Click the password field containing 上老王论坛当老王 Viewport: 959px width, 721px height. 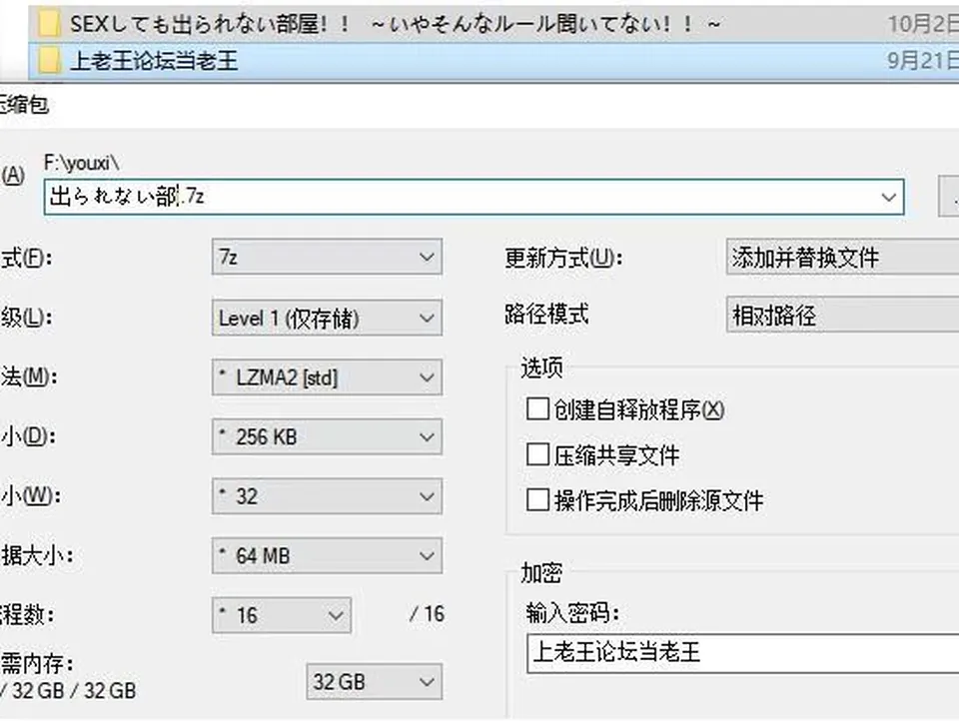[742, 652]
